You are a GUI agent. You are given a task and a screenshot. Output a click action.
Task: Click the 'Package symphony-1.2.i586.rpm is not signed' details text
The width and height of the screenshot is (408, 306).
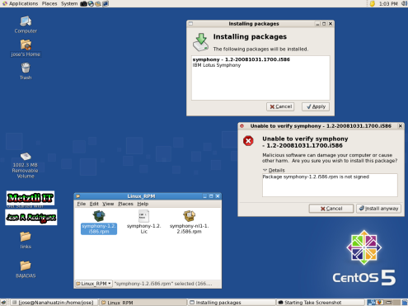(x=316, y=177)
